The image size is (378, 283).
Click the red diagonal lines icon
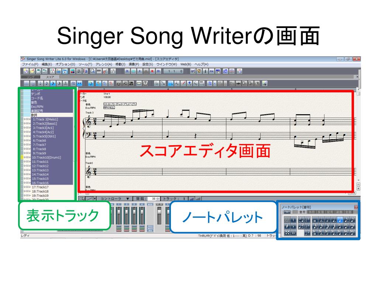pyautogui.click(x=111, y=84)
